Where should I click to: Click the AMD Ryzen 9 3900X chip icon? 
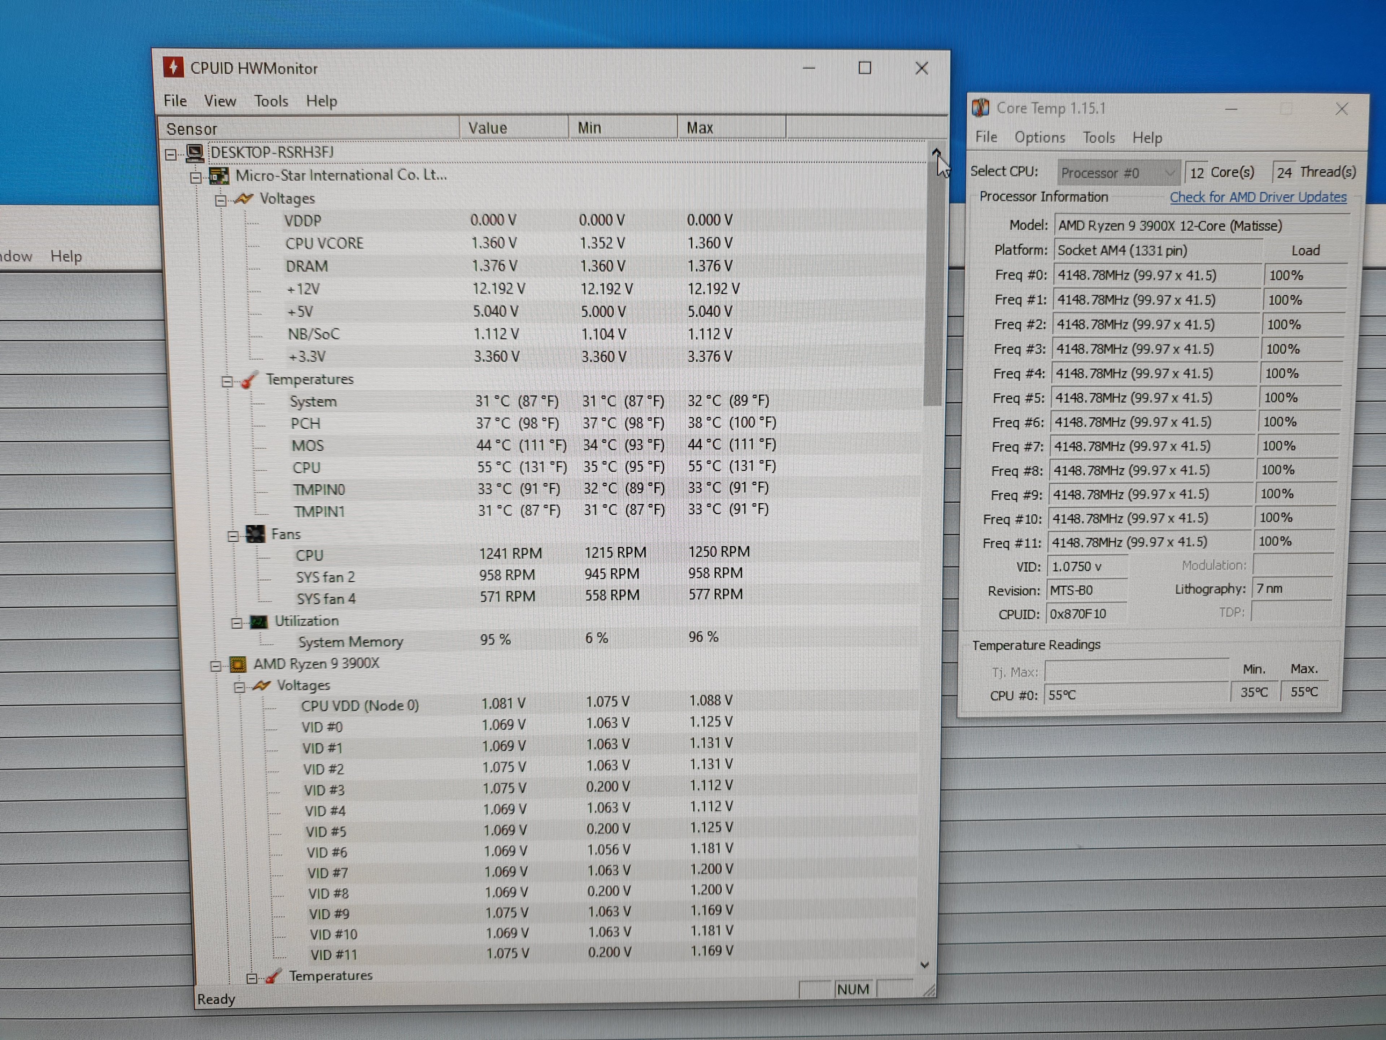(237, 664)
